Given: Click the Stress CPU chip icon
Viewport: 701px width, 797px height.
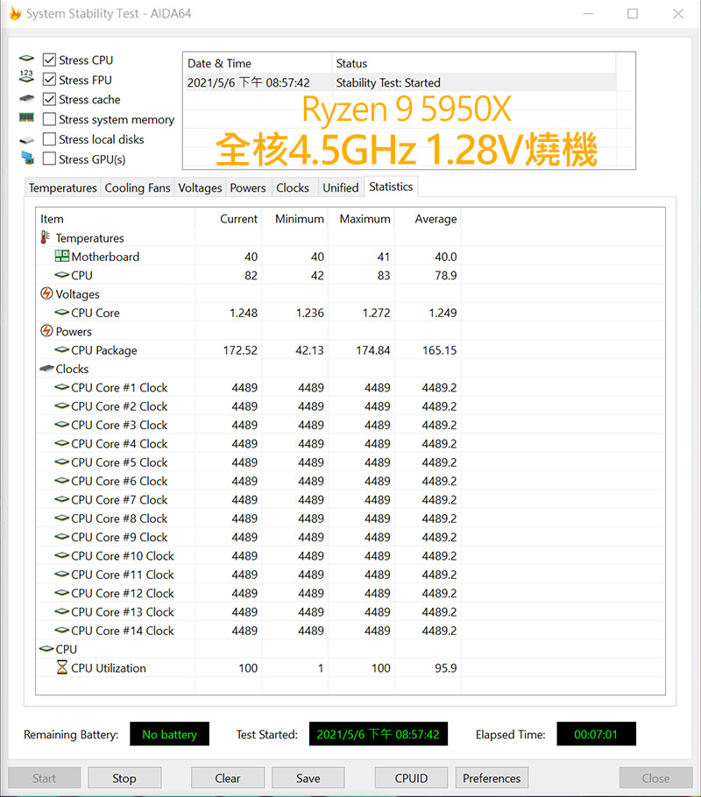Looking at the screenshot, I should point(26,59).
